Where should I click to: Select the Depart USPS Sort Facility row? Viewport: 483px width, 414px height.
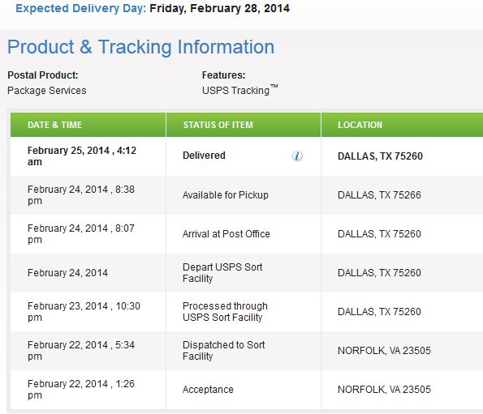[247, 273]
